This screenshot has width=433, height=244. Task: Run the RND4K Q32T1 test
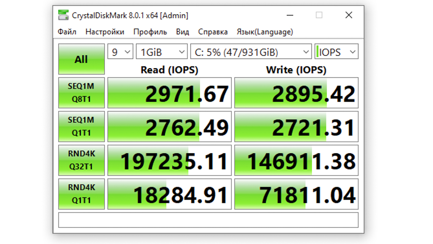click(82, 160)
